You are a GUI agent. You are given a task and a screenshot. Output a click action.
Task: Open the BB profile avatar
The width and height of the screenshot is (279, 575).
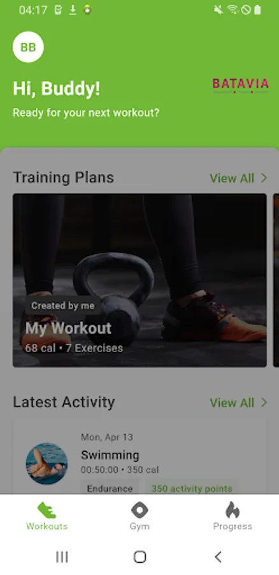28,47
